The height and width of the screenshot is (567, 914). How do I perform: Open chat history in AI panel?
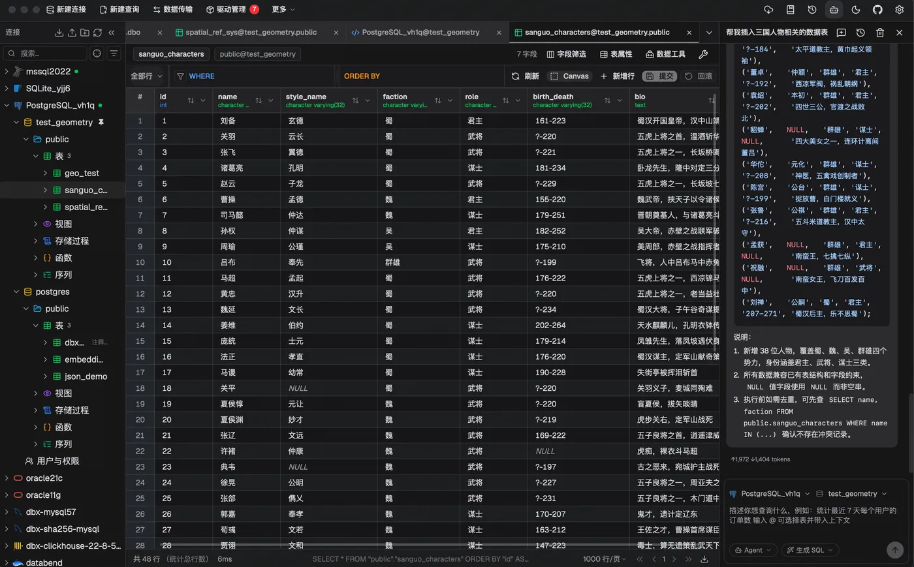[860, 33]
